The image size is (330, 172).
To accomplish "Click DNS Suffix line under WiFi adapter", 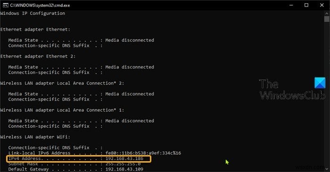I will pos(55,148).
